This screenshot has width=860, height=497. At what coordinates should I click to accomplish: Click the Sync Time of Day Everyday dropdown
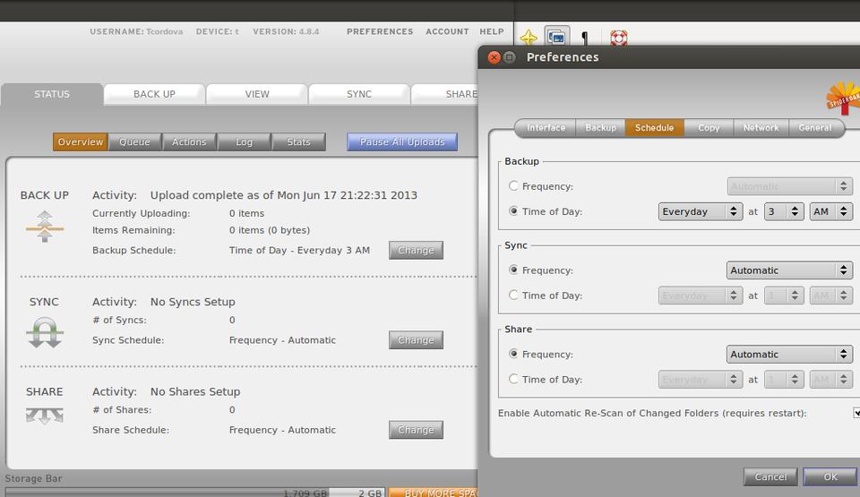(701, 296)
